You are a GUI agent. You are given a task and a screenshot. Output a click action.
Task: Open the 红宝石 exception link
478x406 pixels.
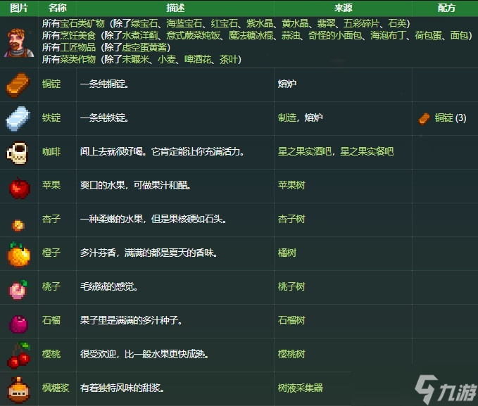tap(225, 23)
